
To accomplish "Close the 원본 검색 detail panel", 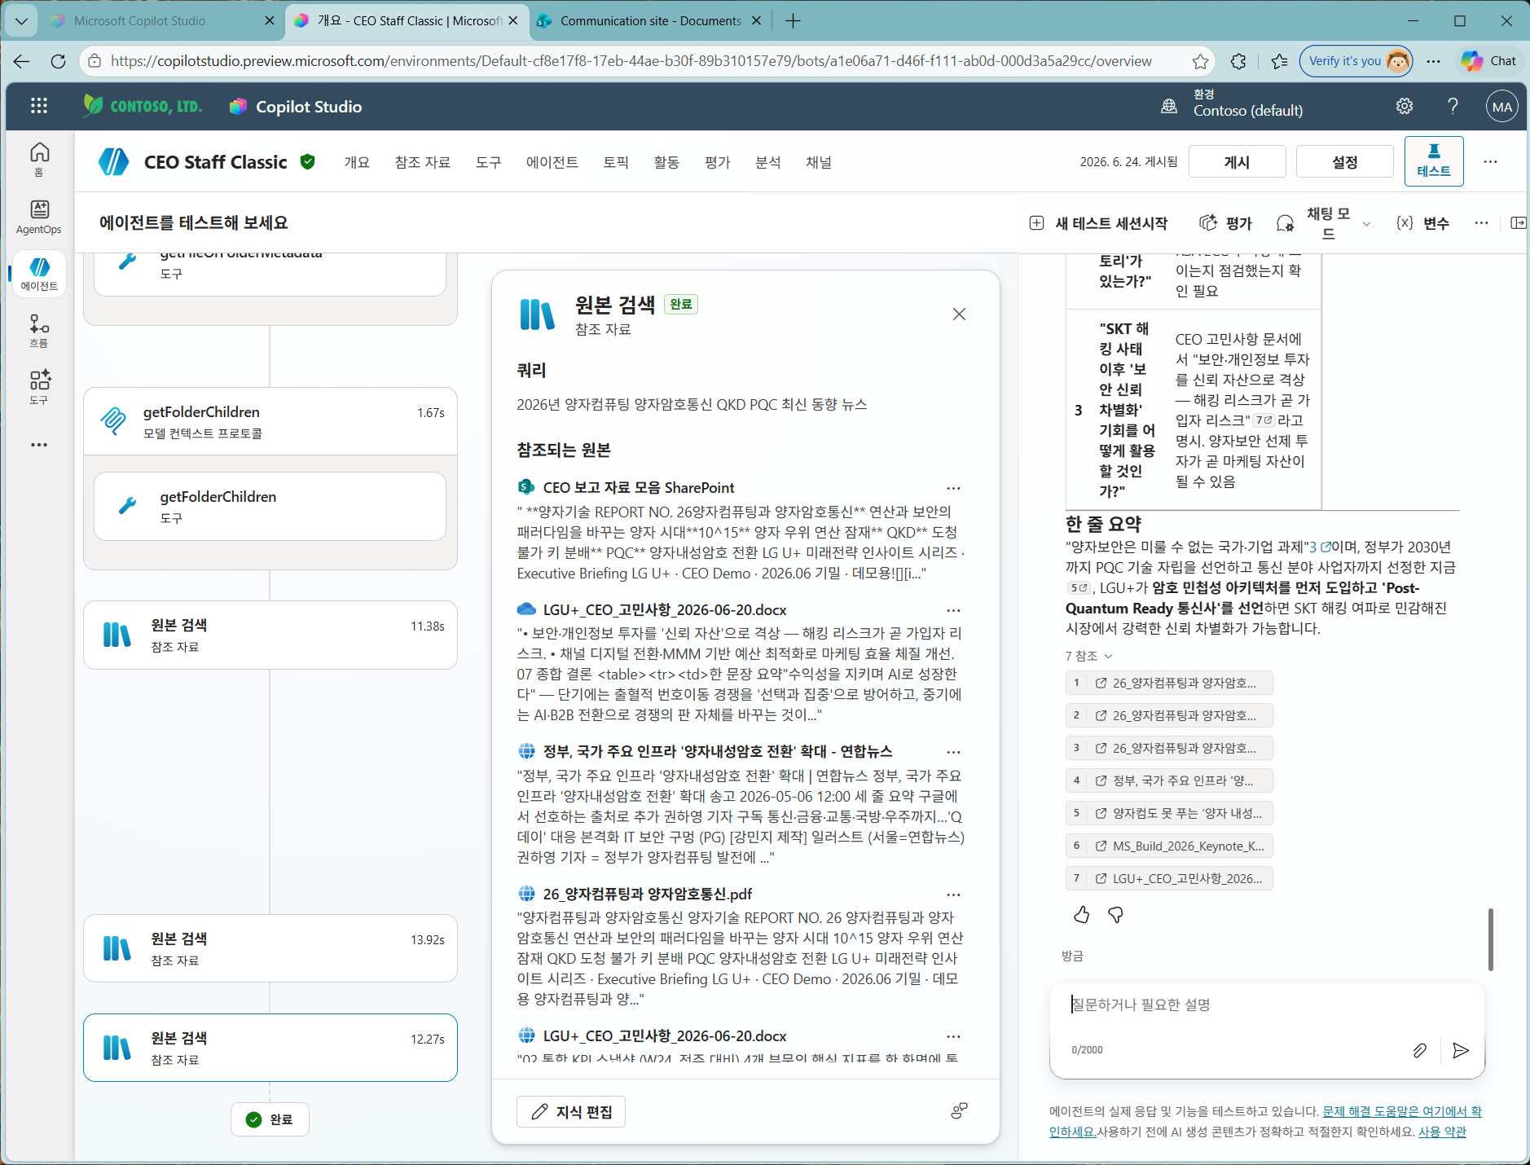I will (959, 314).
